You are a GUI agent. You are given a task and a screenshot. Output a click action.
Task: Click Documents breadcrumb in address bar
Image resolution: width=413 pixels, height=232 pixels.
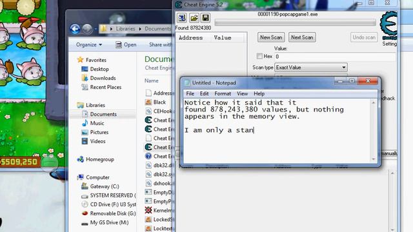click(157, 28)
